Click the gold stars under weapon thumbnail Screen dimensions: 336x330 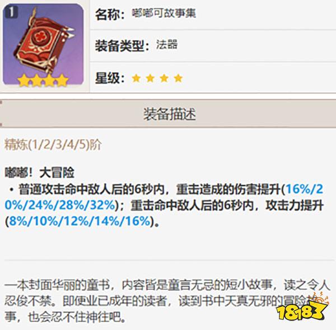[43, 81]
